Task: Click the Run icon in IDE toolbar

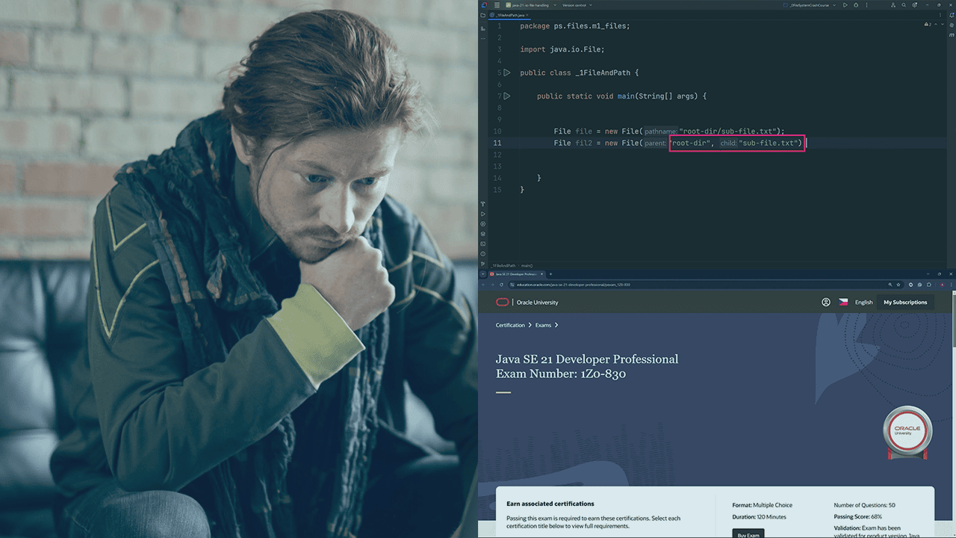Action: 845,5
